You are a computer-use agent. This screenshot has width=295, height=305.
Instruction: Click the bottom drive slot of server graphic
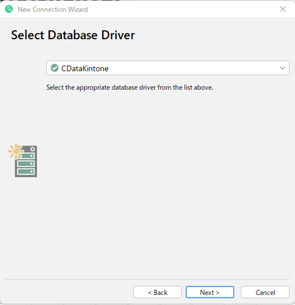pos(26,172)
